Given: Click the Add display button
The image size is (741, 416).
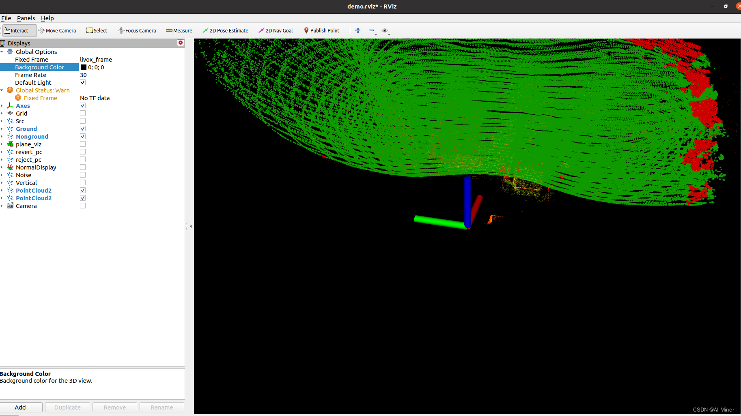Looking at the screenshot, I should pos(20,407).
